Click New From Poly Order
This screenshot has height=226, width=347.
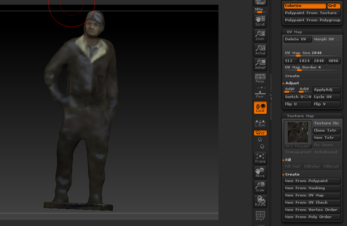click(312, 217)
